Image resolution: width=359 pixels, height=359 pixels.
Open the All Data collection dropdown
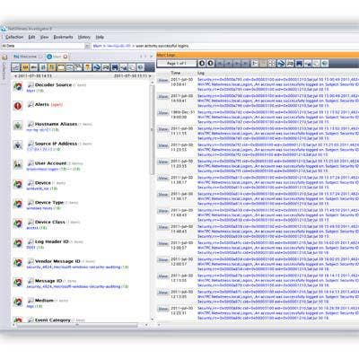tap(87, 46)
